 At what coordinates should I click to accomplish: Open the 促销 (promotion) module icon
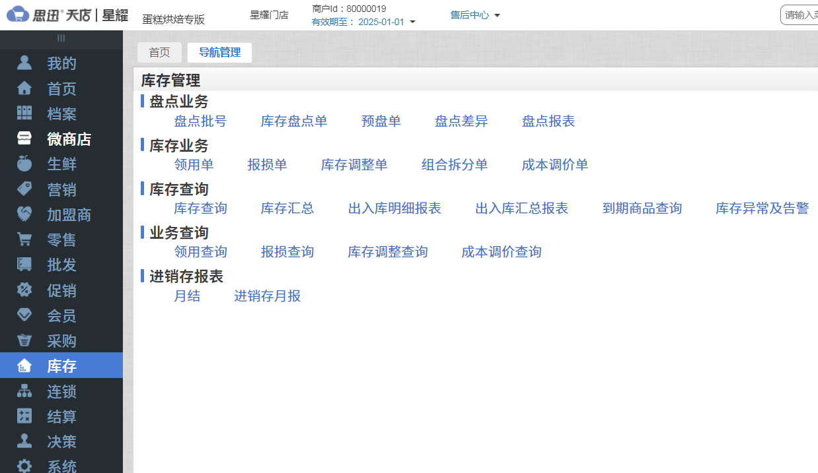point(24,290)
